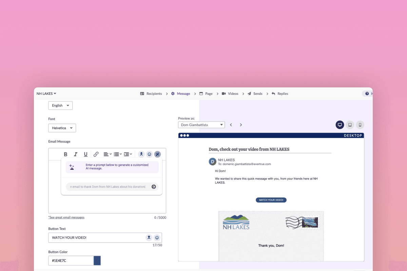Switch preview to mobile phone view
Viewport: 407px width, 271px height.
click(x=360, y=125)
